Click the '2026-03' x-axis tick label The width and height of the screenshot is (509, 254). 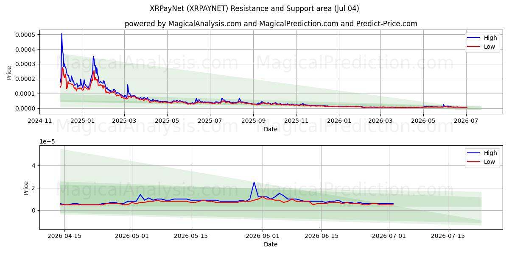[380, 121]
